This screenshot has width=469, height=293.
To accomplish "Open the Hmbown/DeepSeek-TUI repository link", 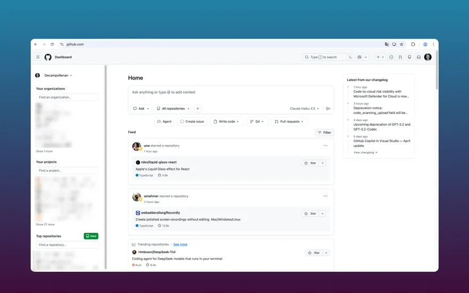I will (157, 252).
